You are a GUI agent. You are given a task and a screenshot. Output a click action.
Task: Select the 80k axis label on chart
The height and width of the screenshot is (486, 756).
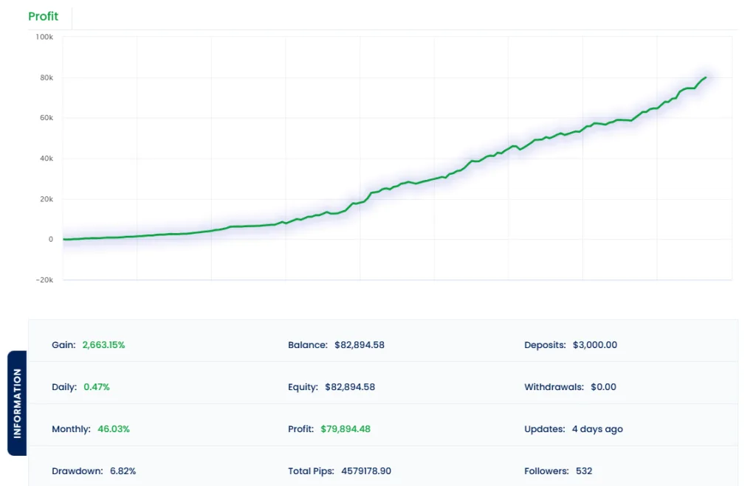(47, 77)
